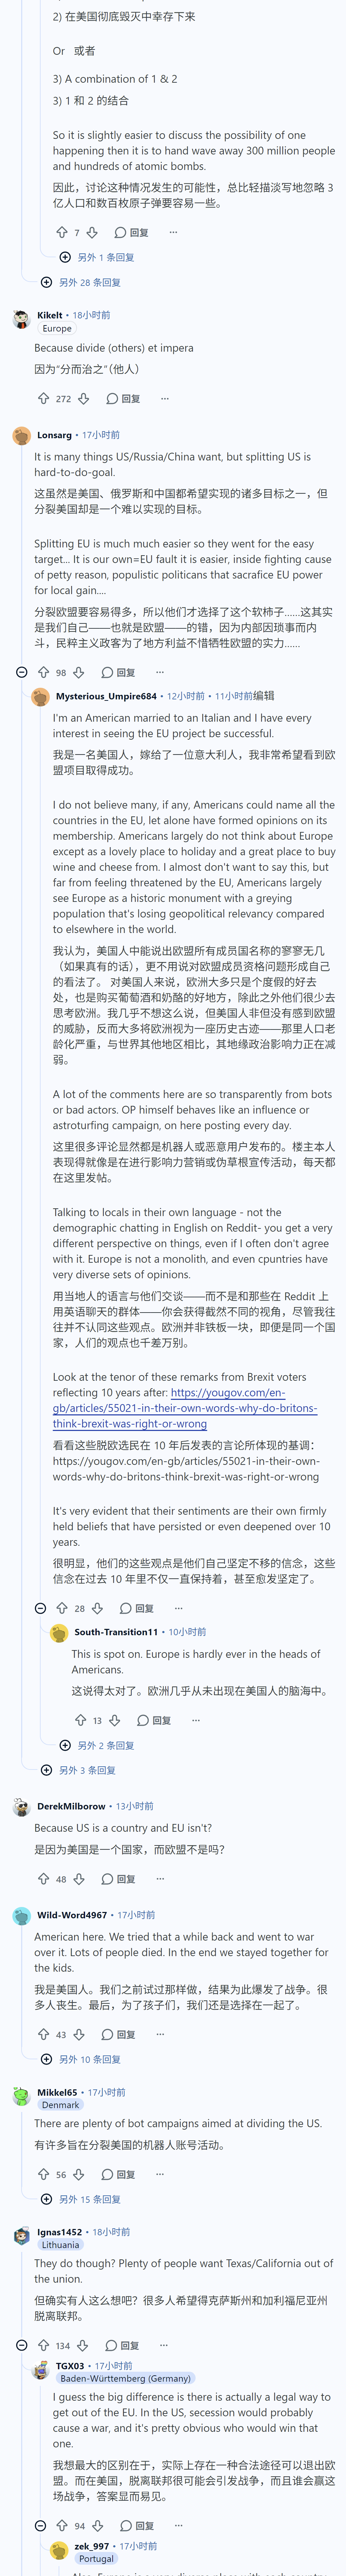
Task: Open more options on the 7-vote comment
Action: [173, 232]
